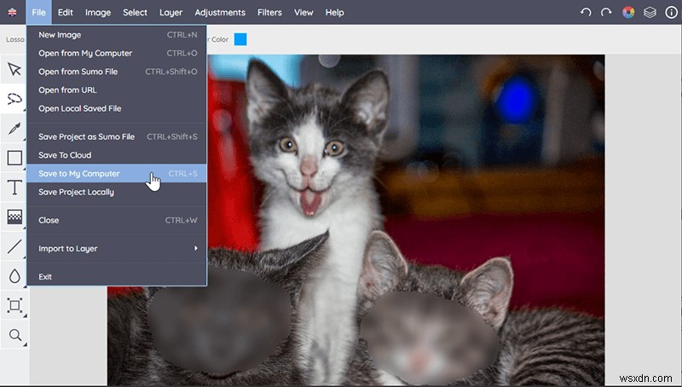Open the View menu
Screen dimensions: 682x387
click(x=303, y=13)
